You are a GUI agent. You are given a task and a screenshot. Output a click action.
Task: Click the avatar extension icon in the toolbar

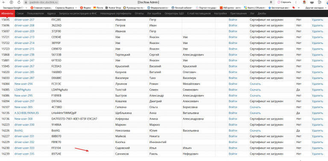pyautogui.click(x=305, y=2)
